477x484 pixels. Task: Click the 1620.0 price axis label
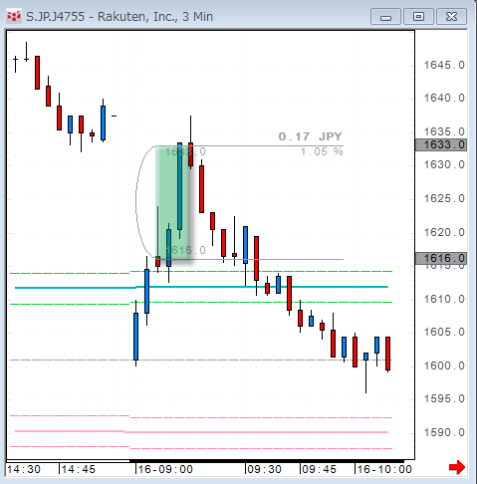point(444,232)
